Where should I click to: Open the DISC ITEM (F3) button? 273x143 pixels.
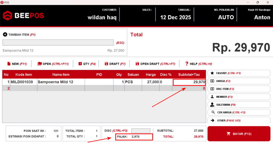pos(239,89)
